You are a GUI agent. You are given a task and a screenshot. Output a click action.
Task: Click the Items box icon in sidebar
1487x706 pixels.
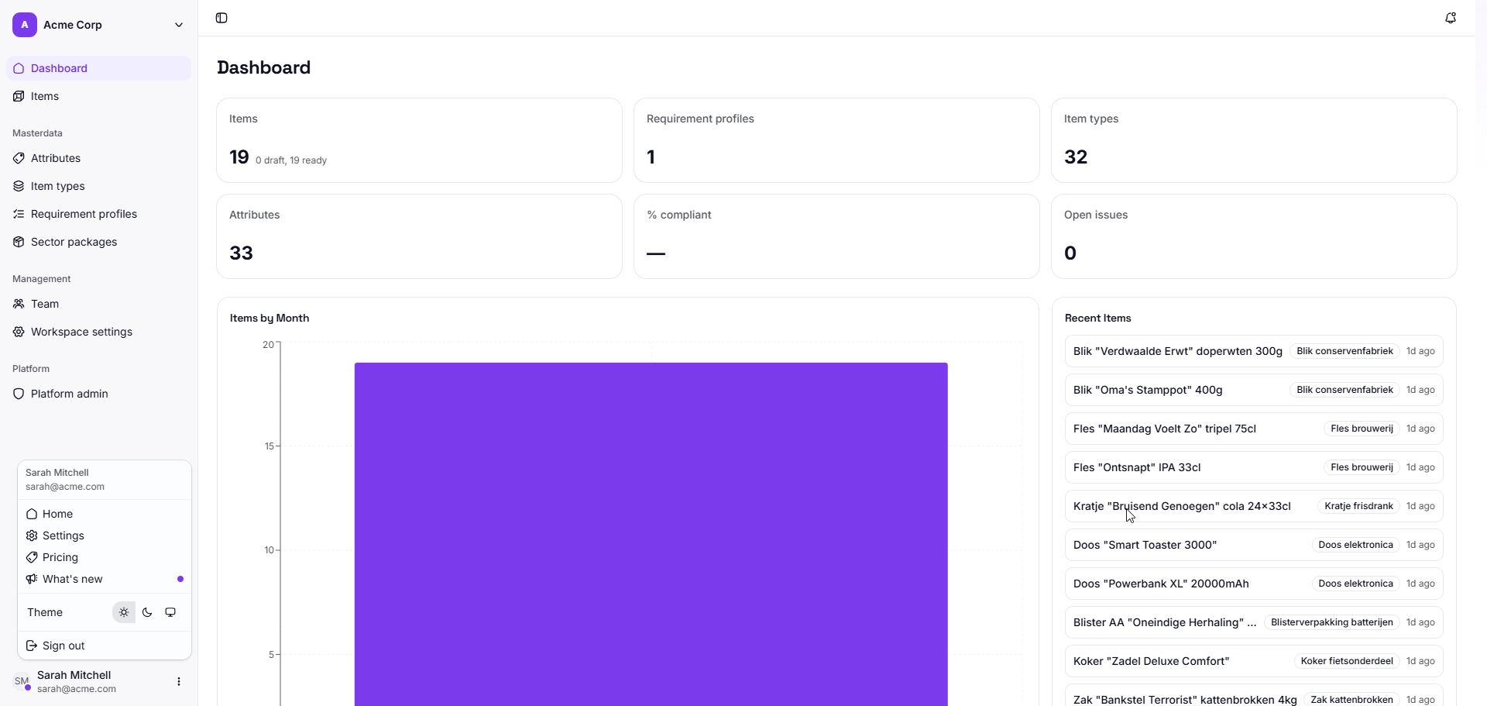tap(19, 96)
